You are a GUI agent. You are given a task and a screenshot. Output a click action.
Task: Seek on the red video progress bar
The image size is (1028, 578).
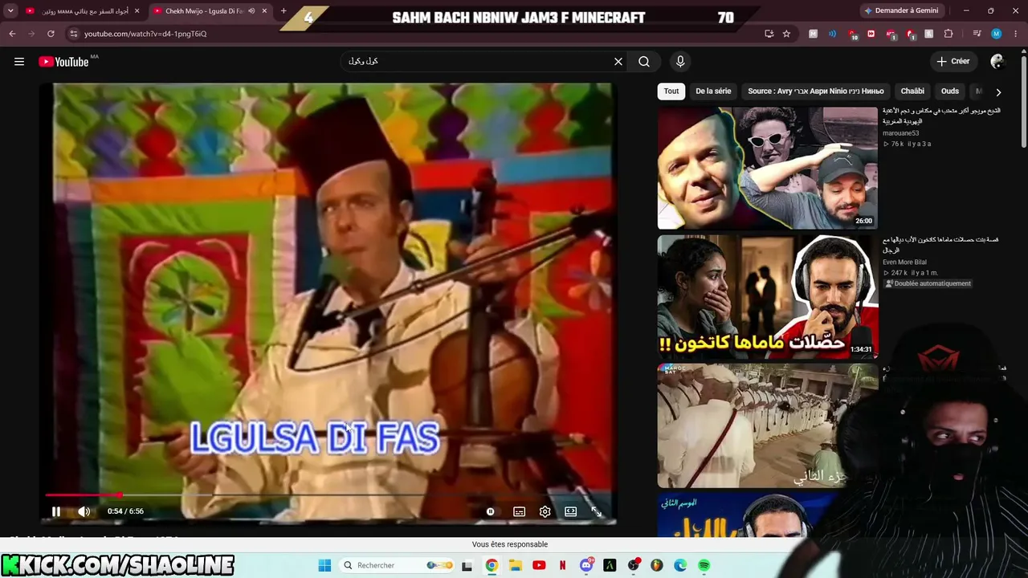pyautogui.click(x=329, y=495)
